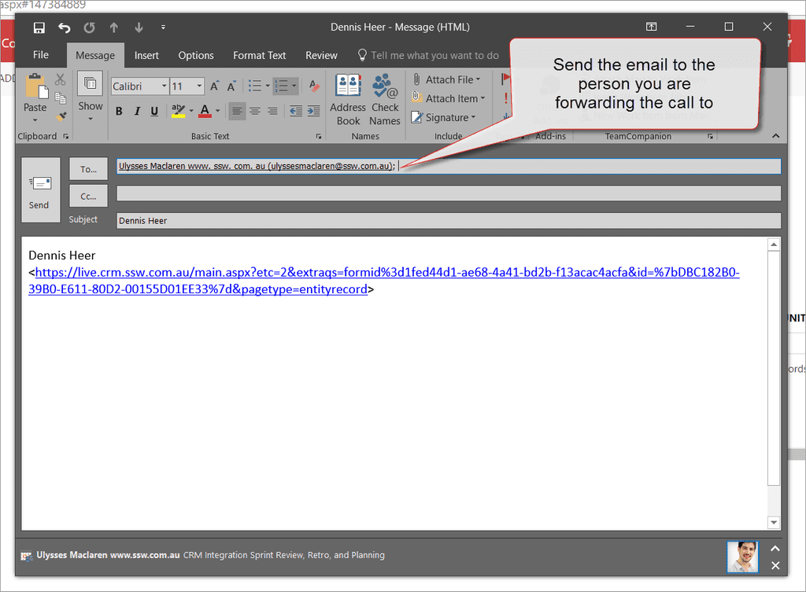Image resolution: width=806 pixels, height=592 pixels.
Task: Toggle italic formatting
Action: point(137,111)
